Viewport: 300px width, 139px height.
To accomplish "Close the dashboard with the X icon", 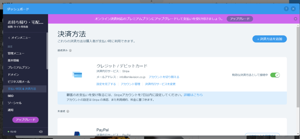I will pos(293,9).
